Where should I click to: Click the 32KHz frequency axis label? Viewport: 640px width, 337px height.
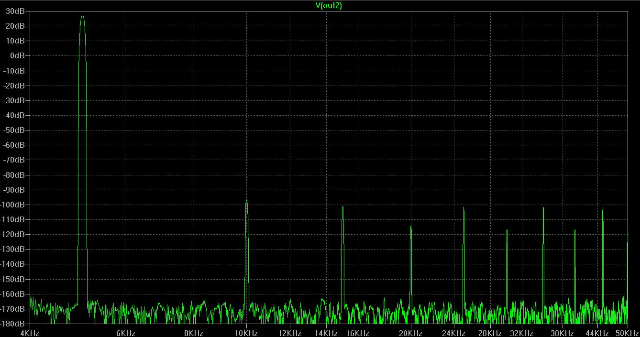(x=521, y=333)
